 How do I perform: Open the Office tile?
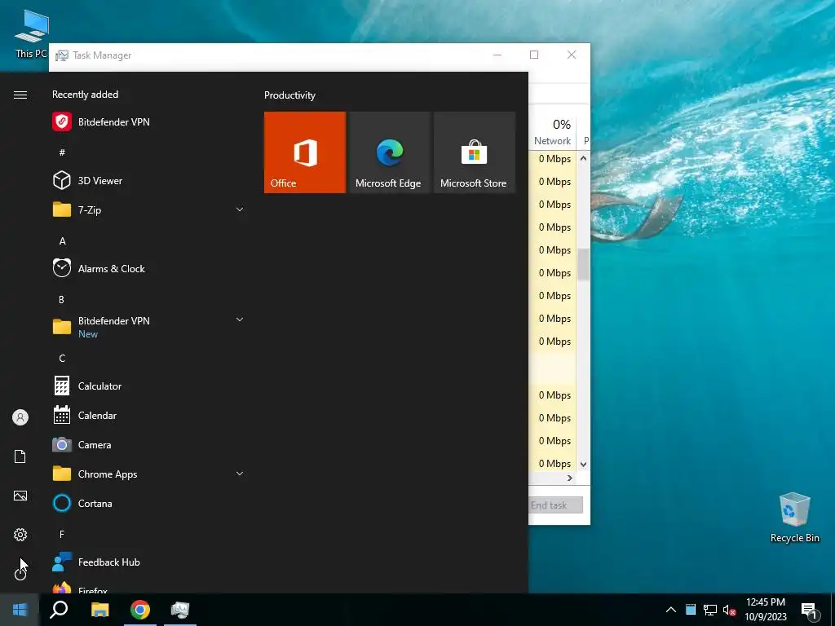point(305,152)
